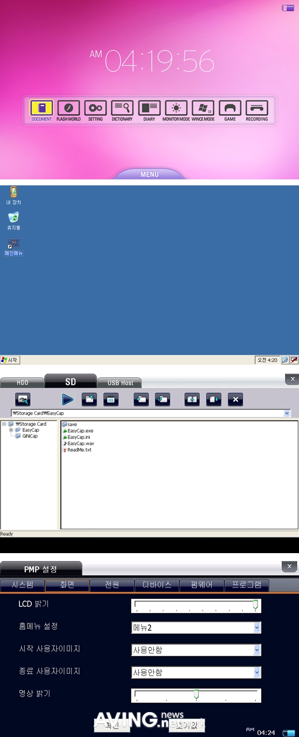Open the 홈메뉴 설정 dropdown
Screen dimensions: 299x737
tap(257, 628)
